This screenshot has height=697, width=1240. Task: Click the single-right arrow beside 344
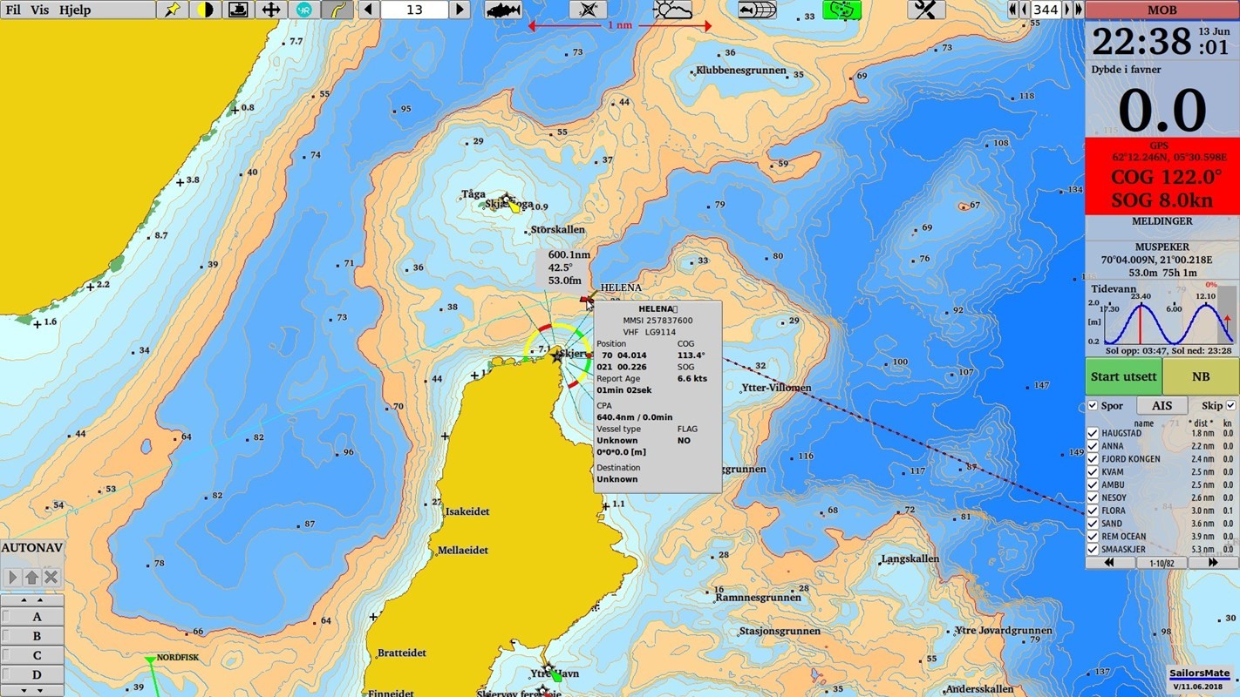pyautogui.click(x=1066, y=10)
